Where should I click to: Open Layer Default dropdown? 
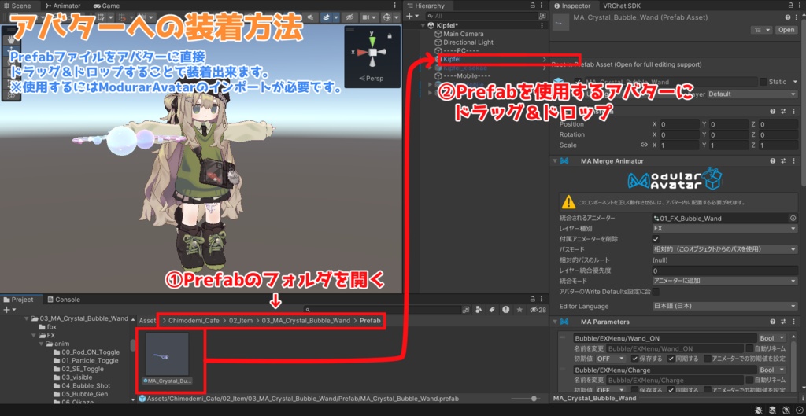(752, 94)
